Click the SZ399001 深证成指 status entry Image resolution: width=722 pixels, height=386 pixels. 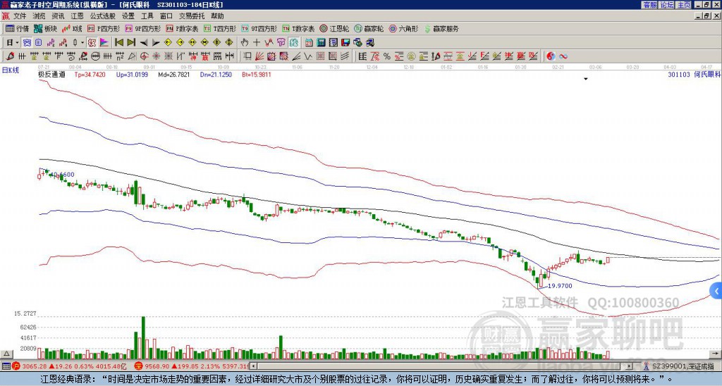point(683,366)
